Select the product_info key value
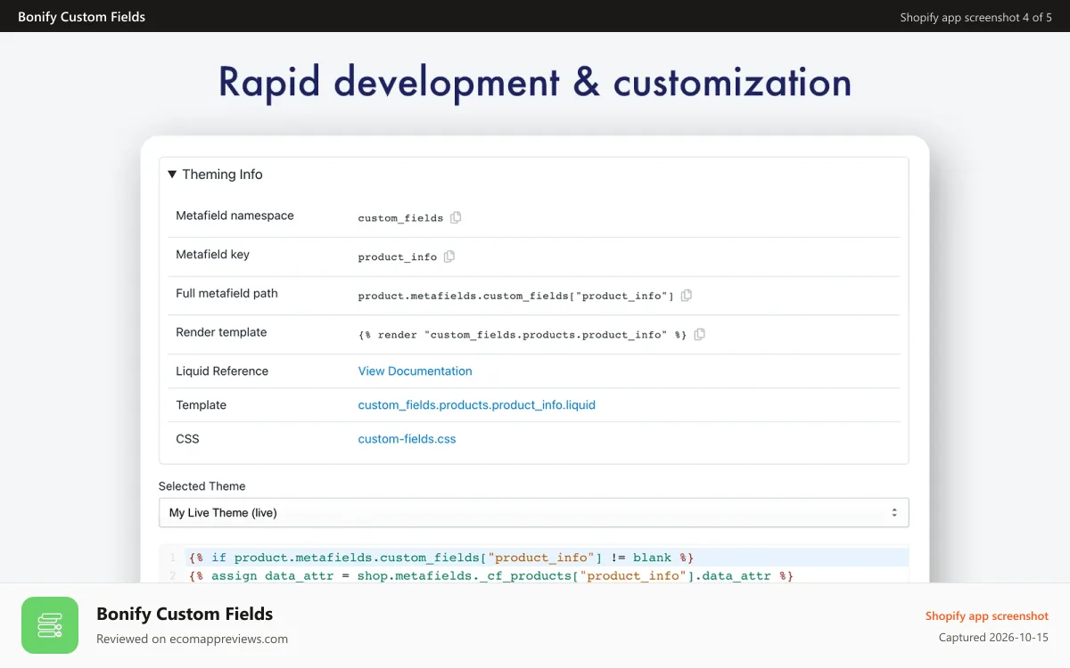This screenshot has width=1070, height=668. point(398,257)
